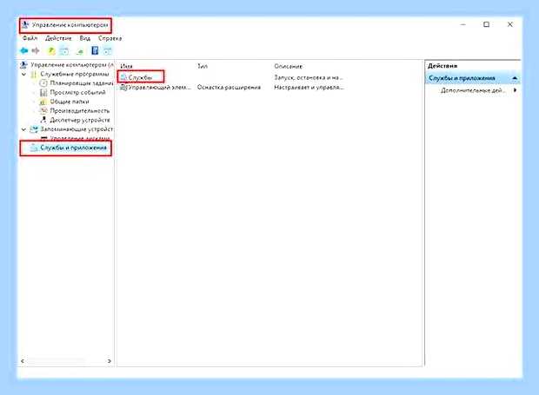
Task: Click the Up one level toolbar icon
Action: click(51, 51)
